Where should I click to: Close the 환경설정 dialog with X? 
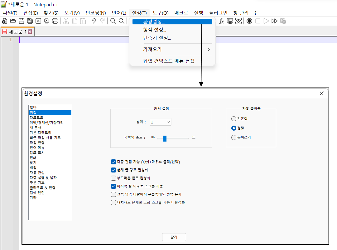pos(321,93)
